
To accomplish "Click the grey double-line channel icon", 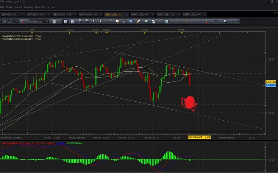I will click(160, 21).
